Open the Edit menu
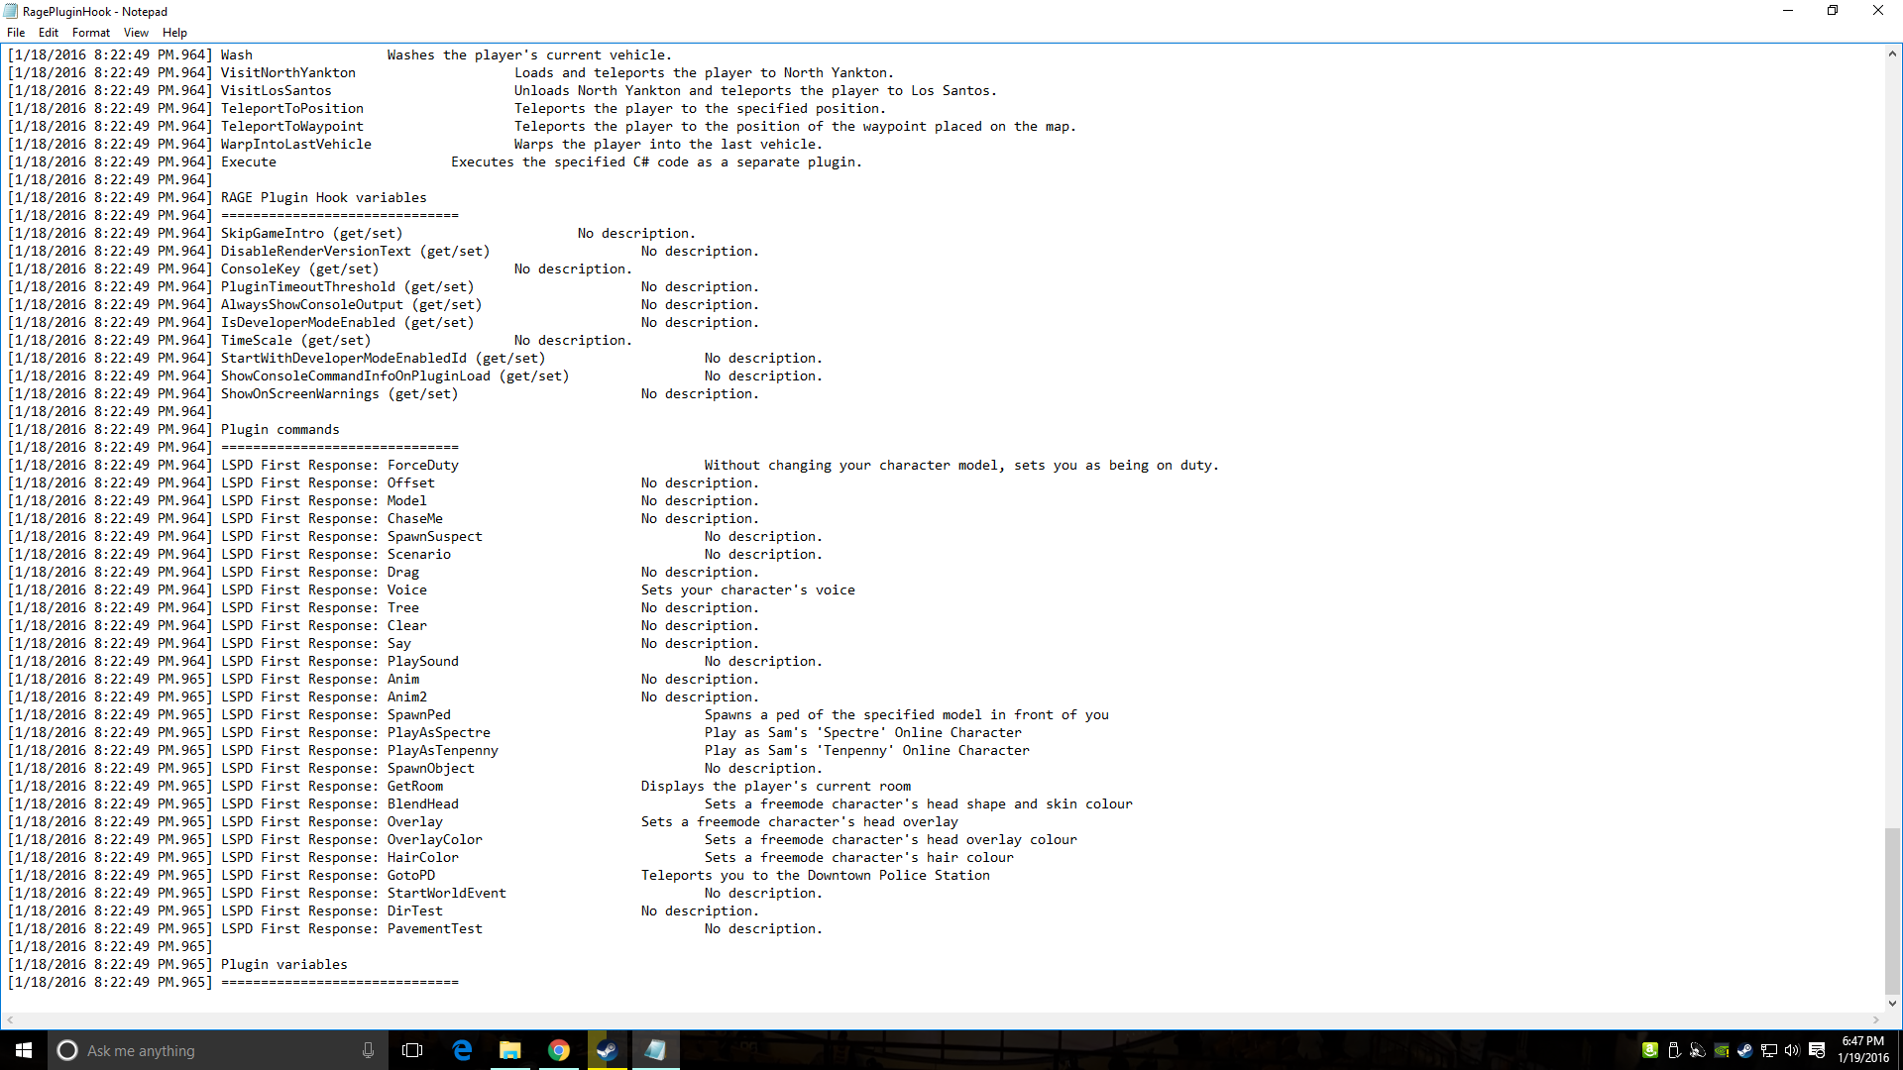 click(49, 33)
